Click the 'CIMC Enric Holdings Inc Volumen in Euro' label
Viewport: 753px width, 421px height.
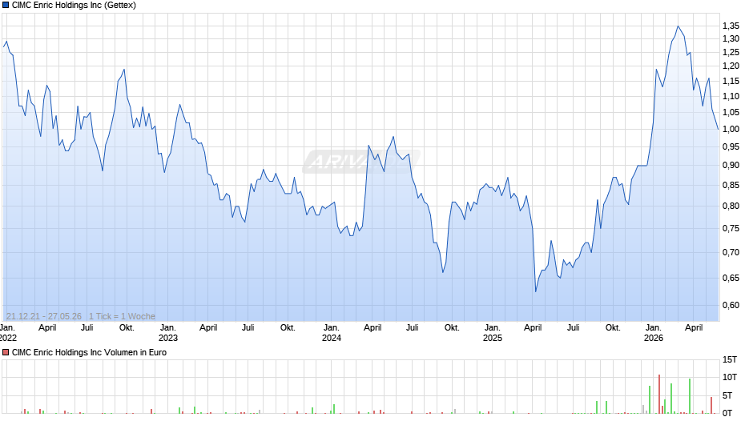click(90, 352)
